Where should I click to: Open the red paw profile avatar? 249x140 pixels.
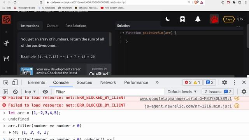click(214, 19)
